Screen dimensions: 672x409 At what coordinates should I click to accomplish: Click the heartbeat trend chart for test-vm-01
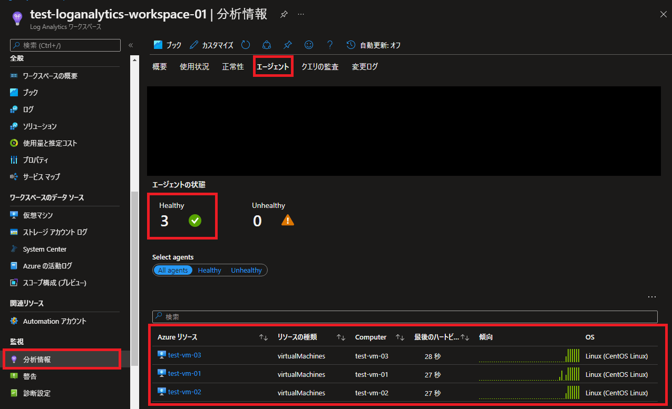529,374
